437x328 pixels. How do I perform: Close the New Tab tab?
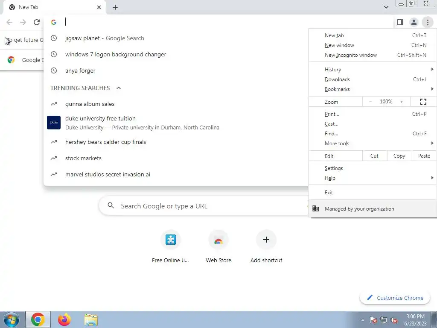[99, 7]
